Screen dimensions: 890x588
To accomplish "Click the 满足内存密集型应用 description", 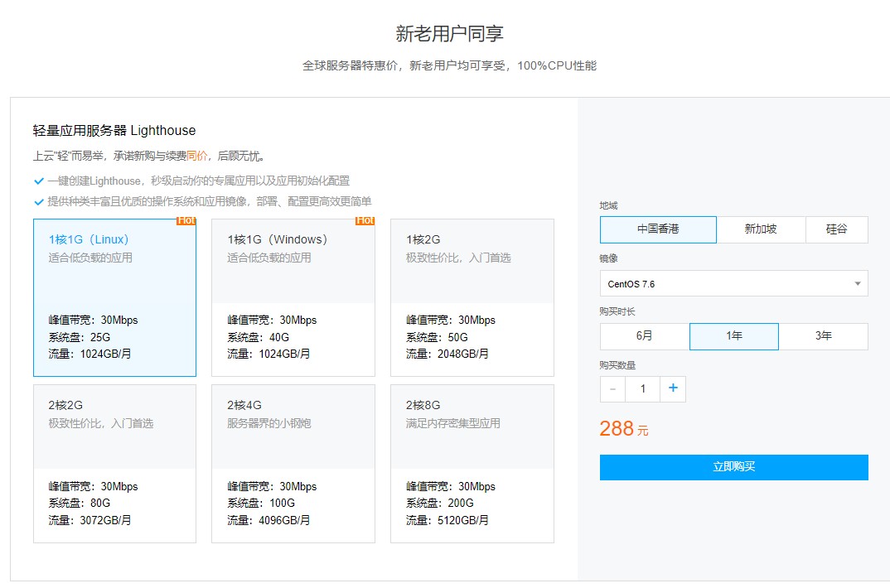I will pyautogui.click(x=453, y=423).
